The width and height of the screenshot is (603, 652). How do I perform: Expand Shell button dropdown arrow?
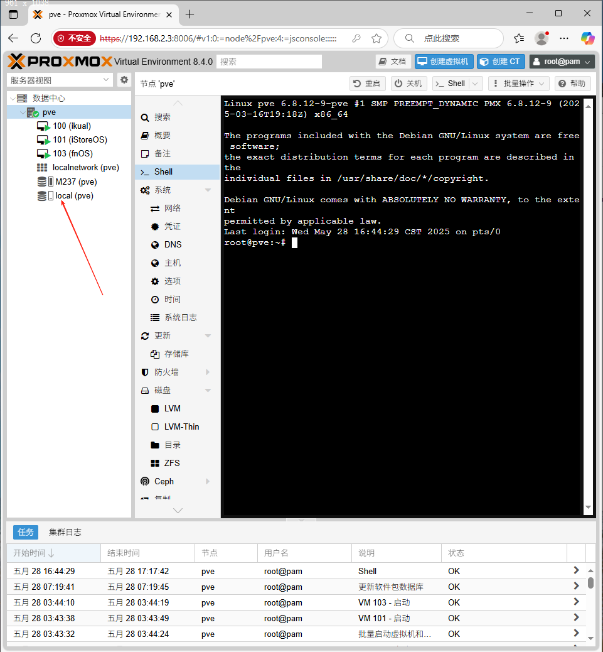click(x=476, y=84)
